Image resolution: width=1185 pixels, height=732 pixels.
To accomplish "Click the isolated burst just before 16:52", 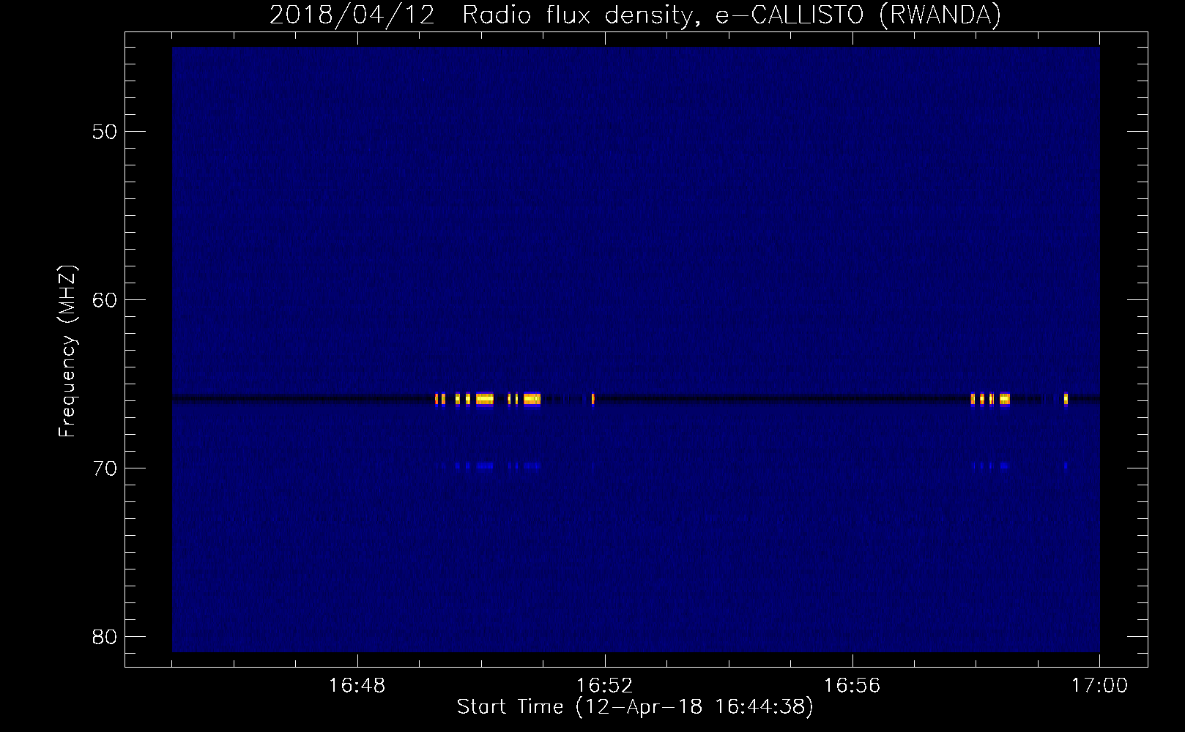I will [x=592, y=399].
